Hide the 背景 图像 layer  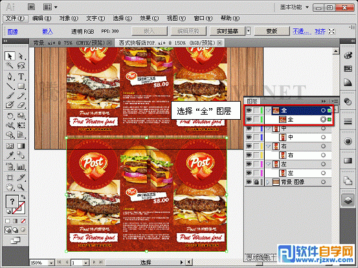(249, 182)
